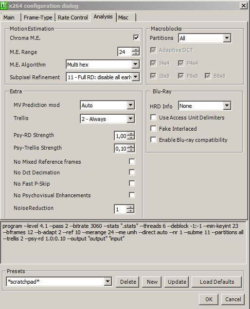Click the Load Defaults button

216,282
